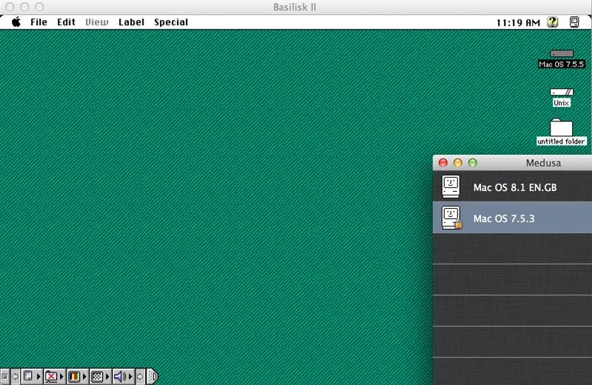This screenshot has height=385, width=592.
Task: Select Mac OS 8.1 EN.GB in Medusa
Action: coord(512,187)
